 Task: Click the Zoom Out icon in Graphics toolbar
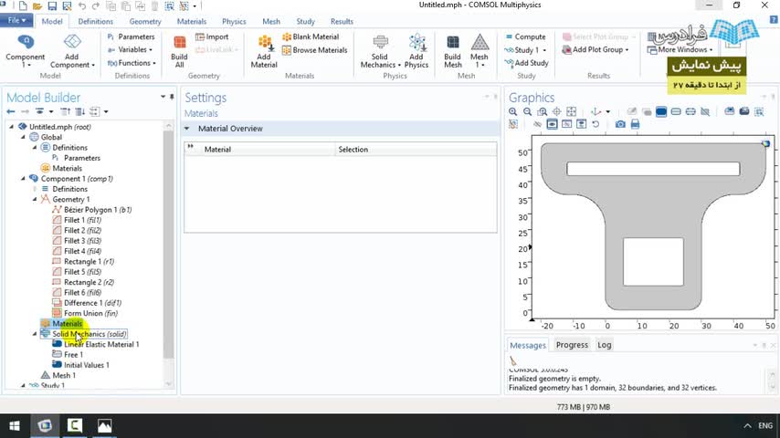(527, 111)
